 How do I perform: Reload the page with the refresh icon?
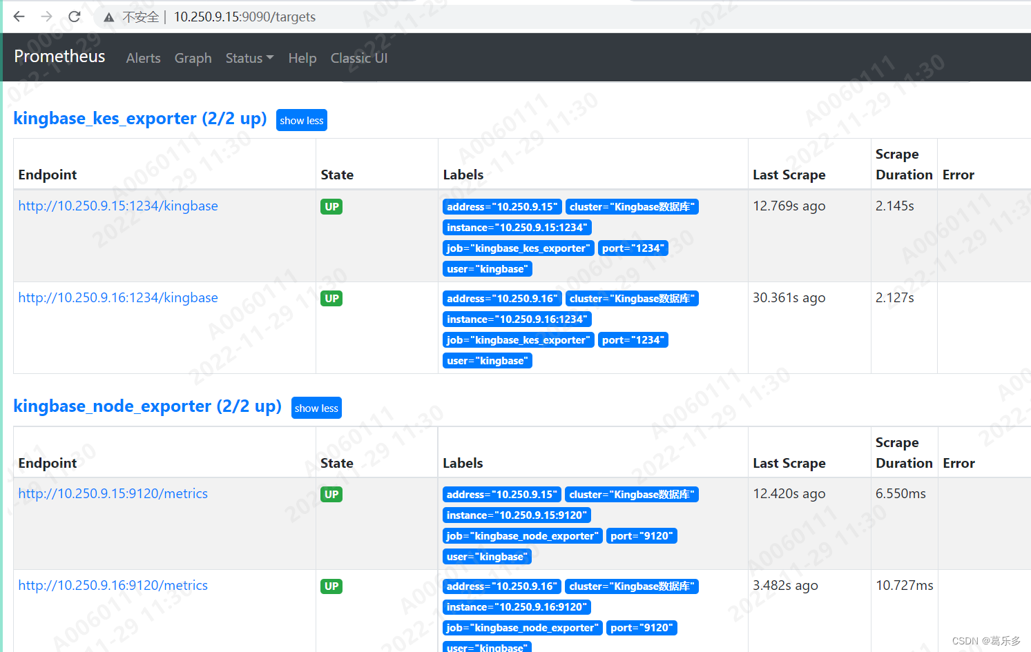click(75, 17)
